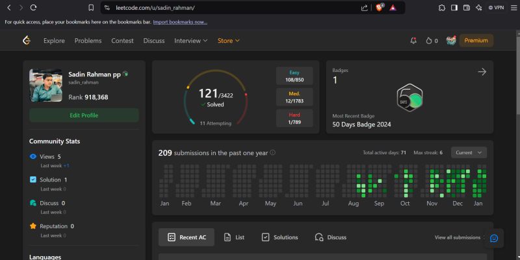The width and height of the screenshot is (520, 260).
Task: Click the Rank 918,368 text
Action: pyautogui.click(x=88, y=97)
